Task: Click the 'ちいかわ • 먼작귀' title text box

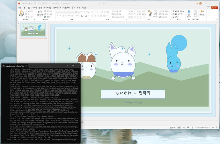Action: point(133,94)
